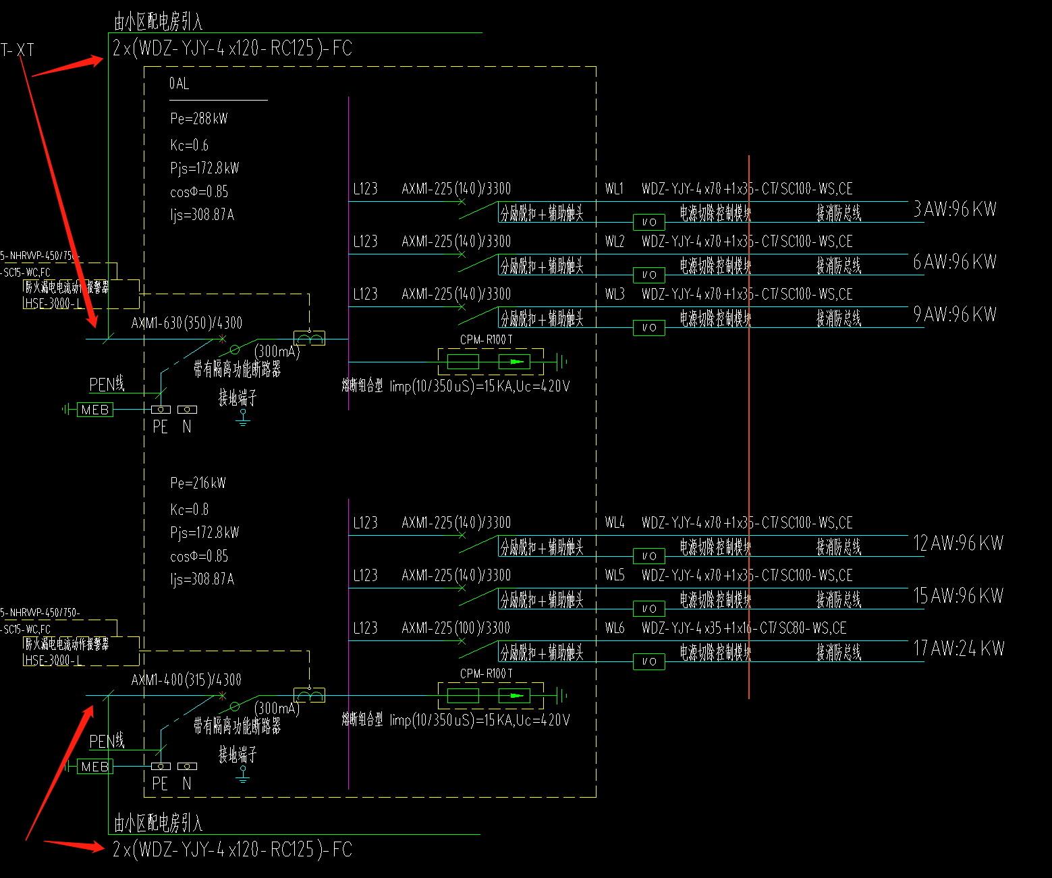
Task: Click the earth symbol at the right of the Pe=216kW section surge protector
Action: (561, 696)
